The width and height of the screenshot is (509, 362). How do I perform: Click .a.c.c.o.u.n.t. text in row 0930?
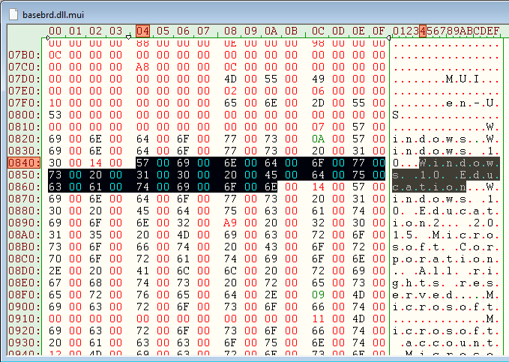coord(449,343)
